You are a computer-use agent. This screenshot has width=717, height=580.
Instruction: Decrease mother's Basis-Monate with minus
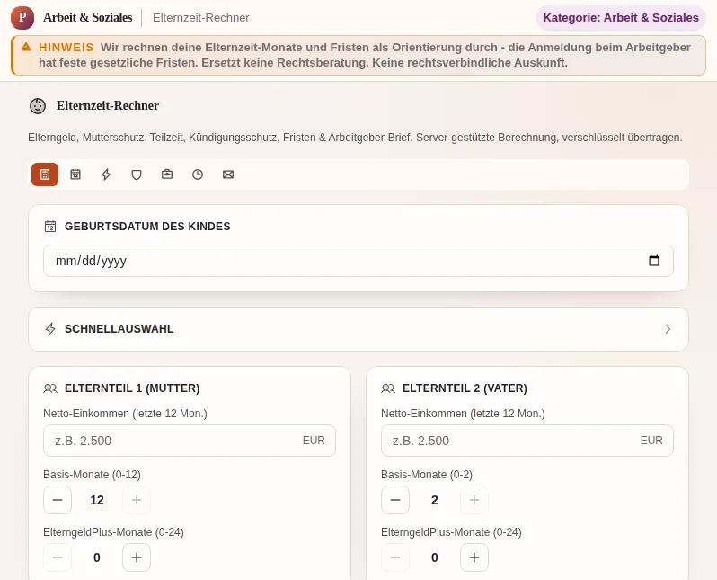[58, 500]
